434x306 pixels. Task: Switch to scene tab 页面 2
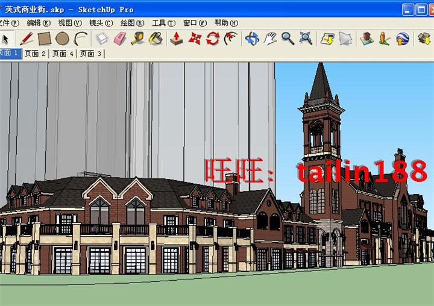point(35,54)
